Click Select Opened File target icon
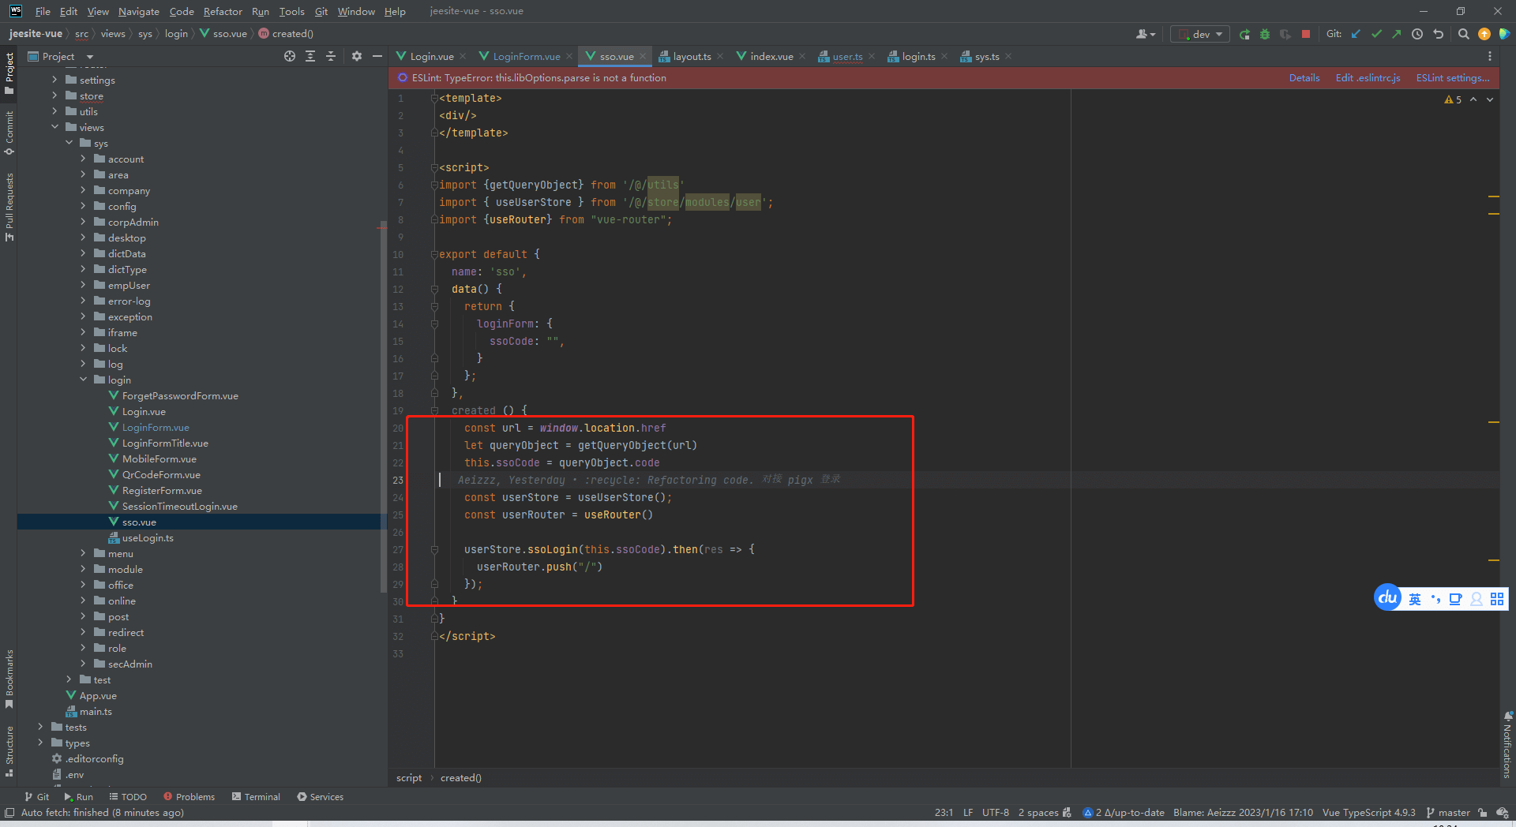Viewport: 1516px width, 827px height. tap(290, 56)
